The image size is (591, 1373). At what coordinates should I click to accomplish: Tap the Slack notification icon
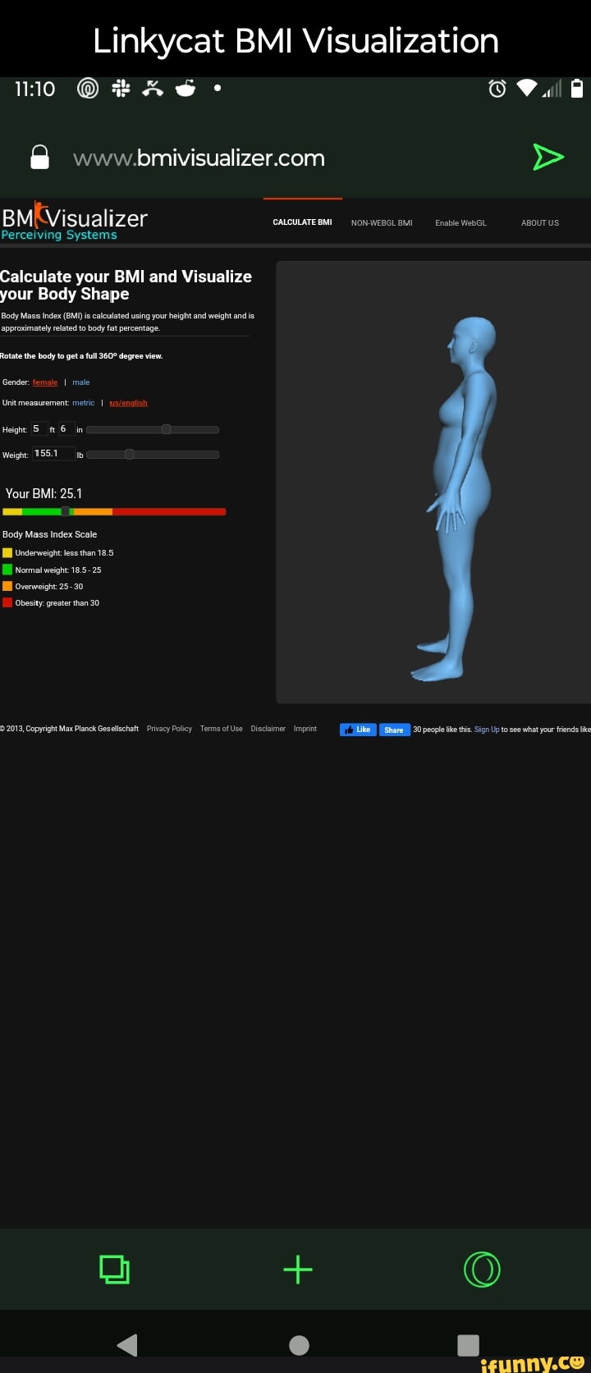tap(121, 89)
